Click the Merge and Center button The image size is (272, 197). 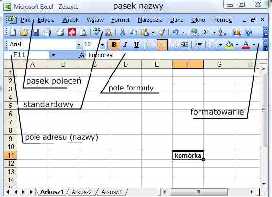tap(184, 45)
